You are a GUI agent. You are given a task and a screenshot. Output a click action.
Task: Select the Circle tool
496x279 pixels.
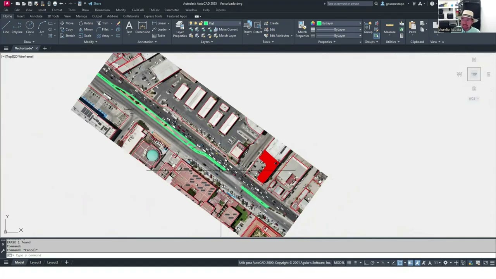coord(30,27)
